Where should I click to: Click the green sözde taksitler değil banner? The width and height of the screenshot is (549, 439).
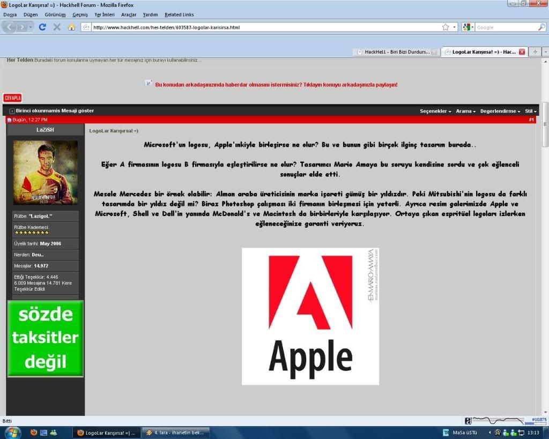click(x=46, y=339)
